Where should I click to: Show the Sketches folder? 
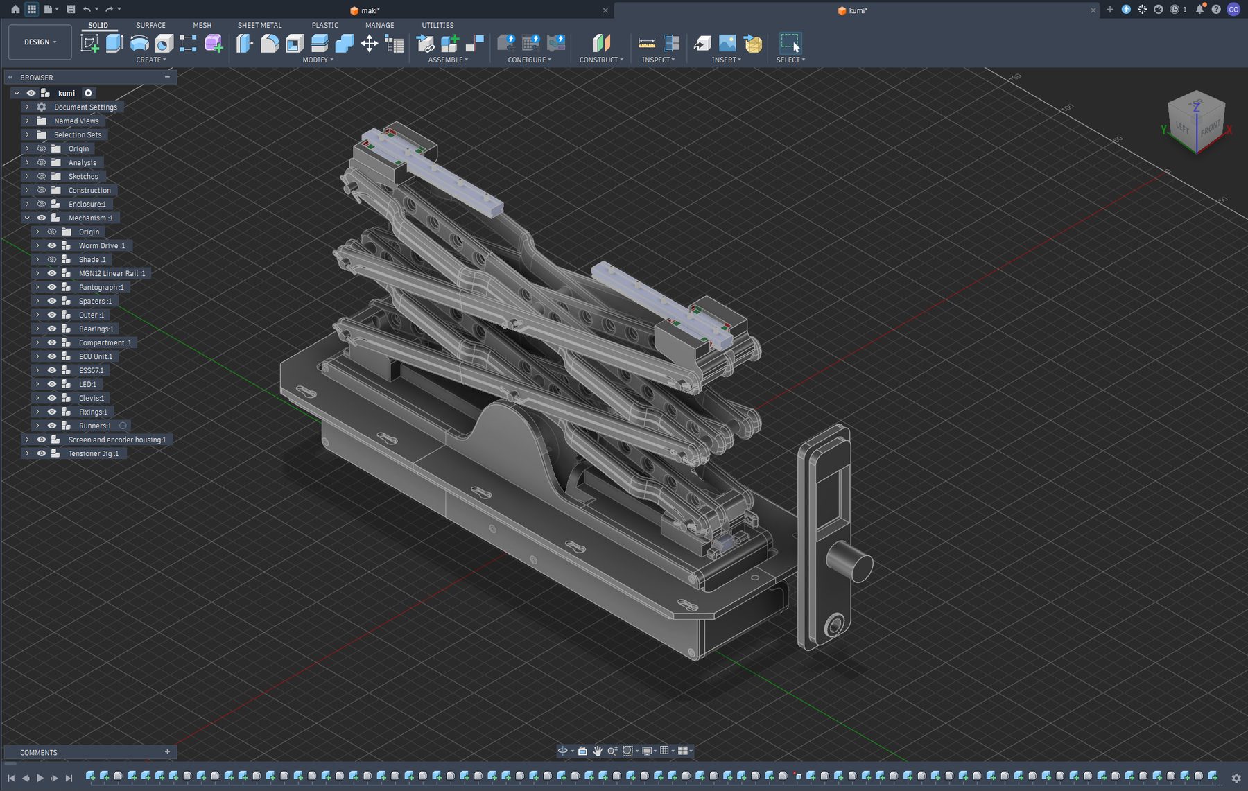pos(42,176)
